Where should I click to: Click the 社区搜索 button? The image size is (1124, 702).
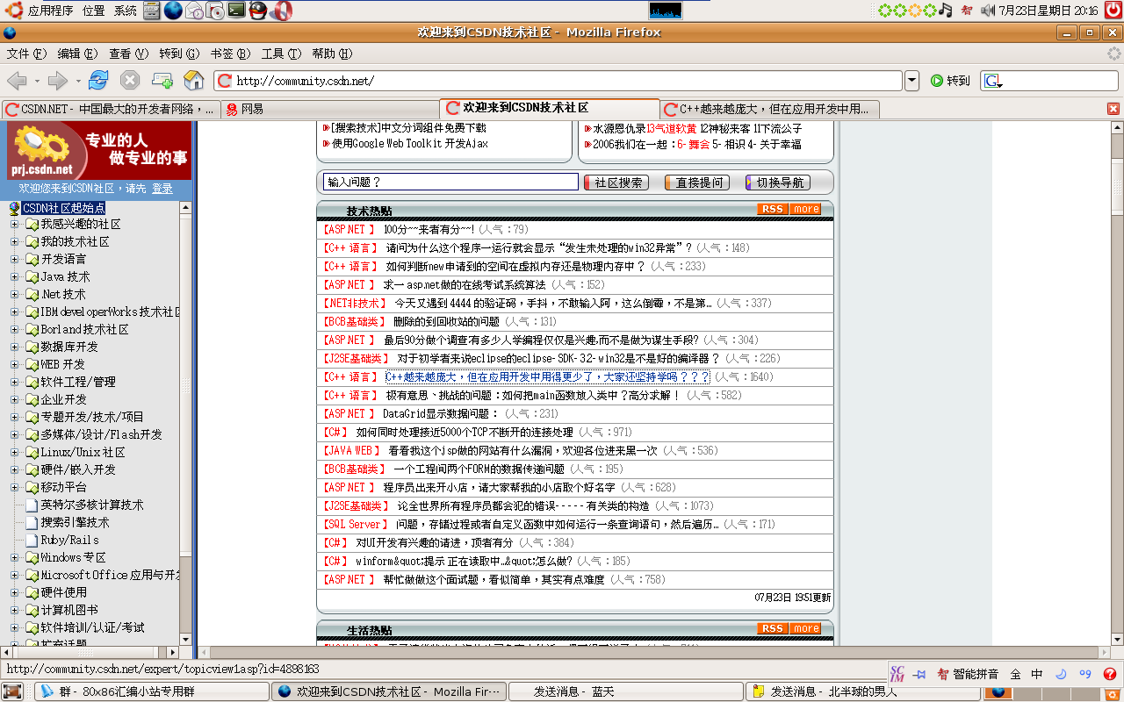[616, 183]
